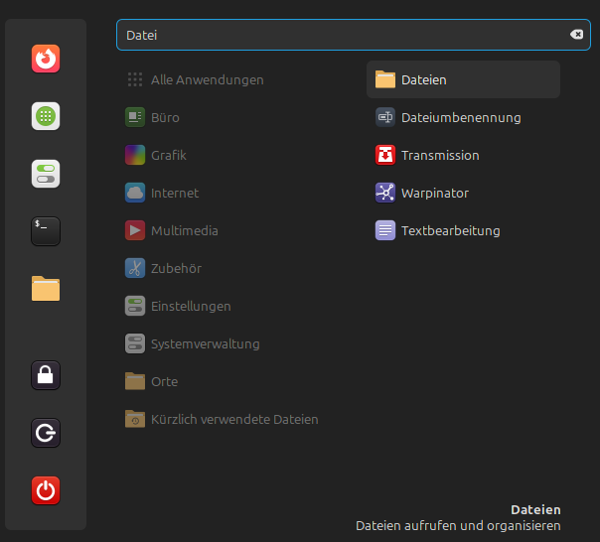The width and height of the screenshot is (600, 542).
Task: Launch Dateiumbenennung from search results
Action: point(463,117)
